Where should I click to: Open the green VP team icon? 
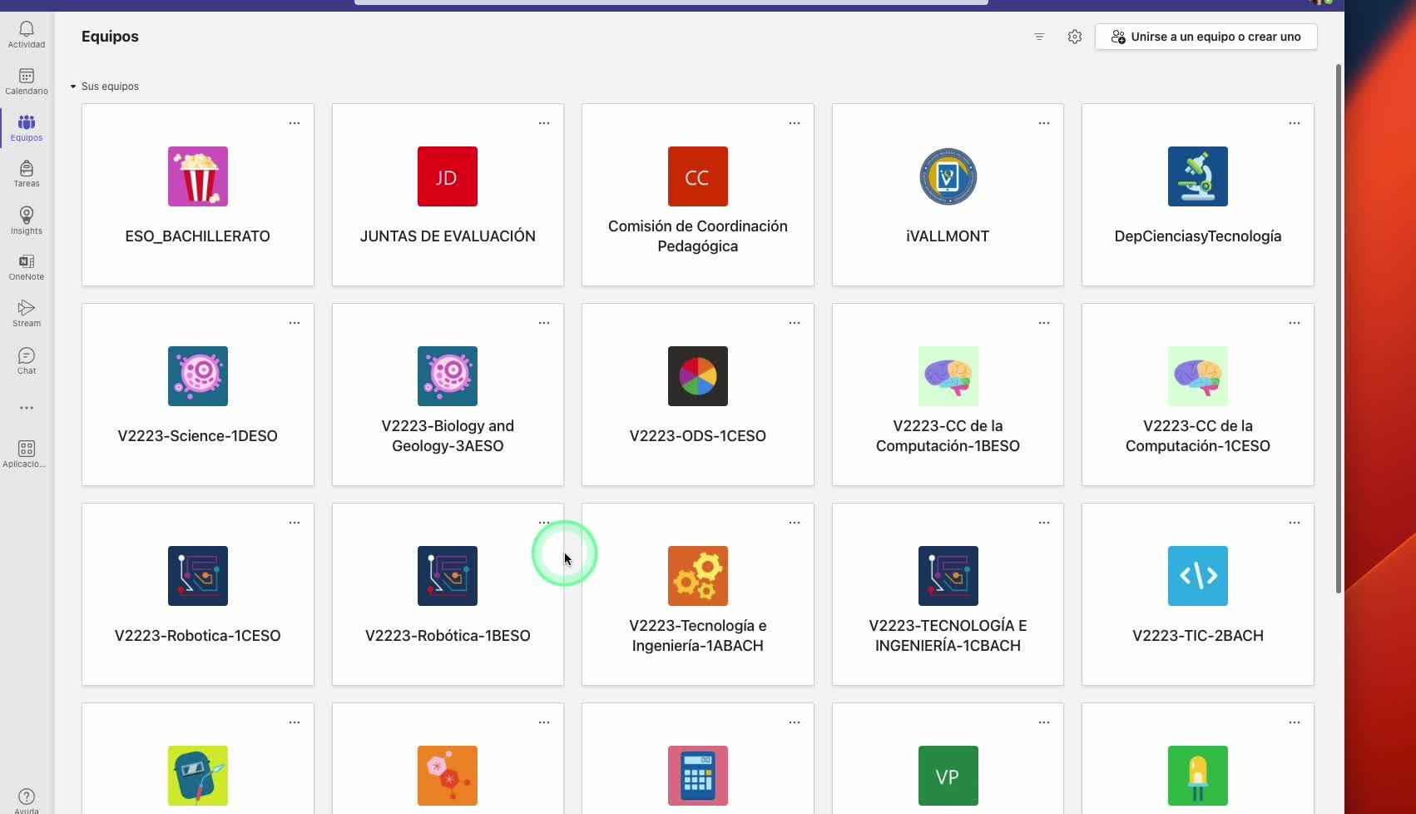pyautogui.click(x=948, y=776)
